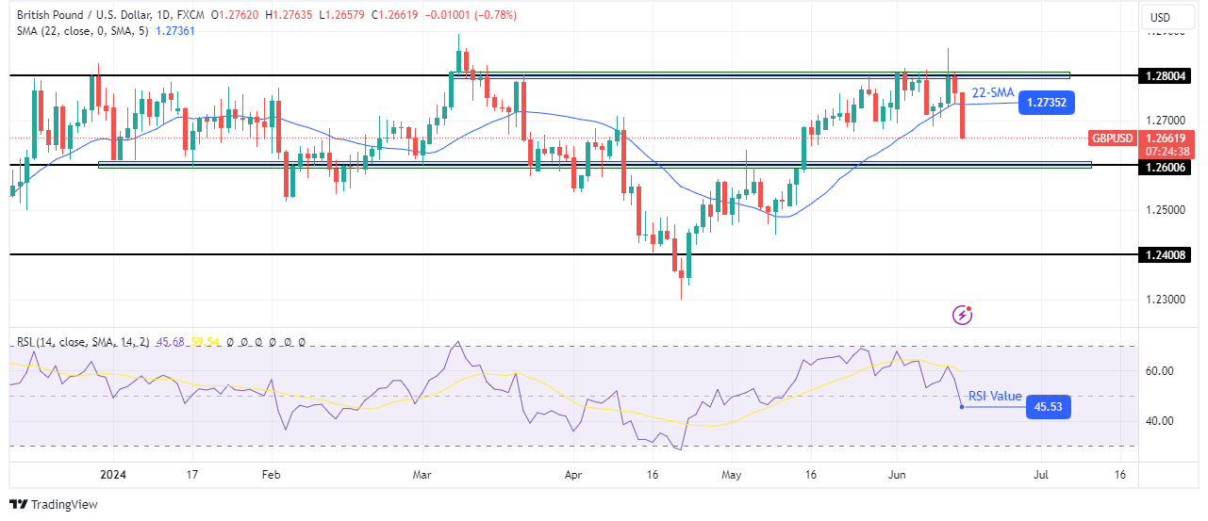Select the 1.26006 horizontal line price label
The width and height of the screenshot is (1208, 521).
click(x=1165, y=165)
